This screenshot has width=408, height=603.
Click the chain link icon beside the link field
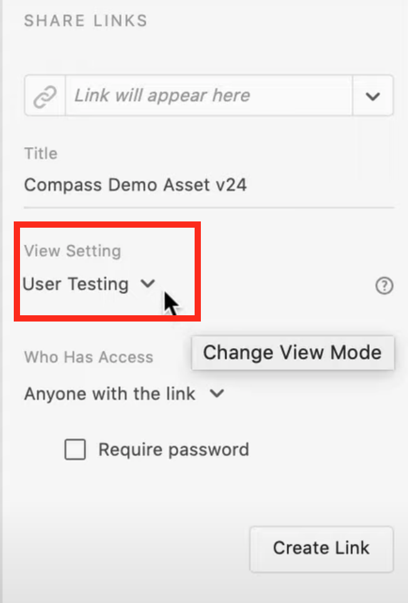[x=43, y=95]
